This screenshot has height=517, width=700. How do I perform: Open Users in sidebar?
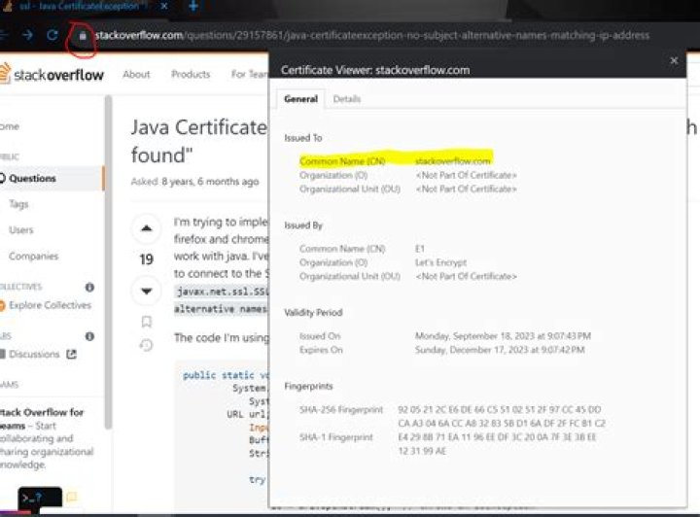(21, 230)
